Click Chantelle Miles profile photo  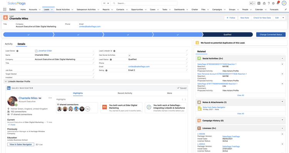coord(12,101)
